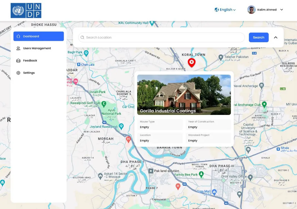Screen dimensions: 297x209
Task: Collapse the search panel with the up chevron
Action: [x=276, y=37]
